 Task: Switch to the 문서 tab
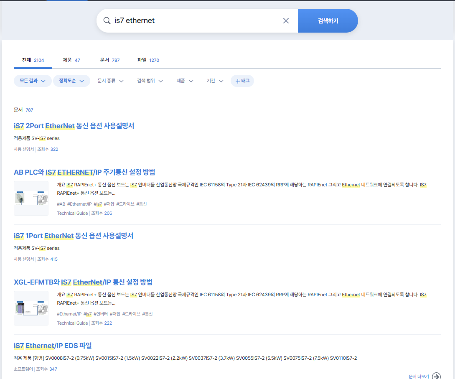[109, 60]
